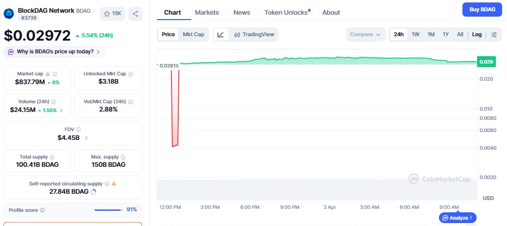Click 'Why is BDAG's price up today?'

coord(54,51)
